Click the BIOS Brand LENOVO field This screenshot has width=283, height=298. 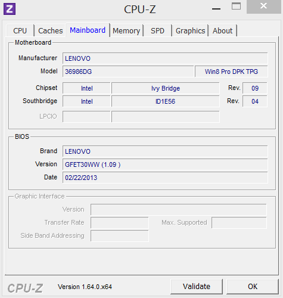tap(165, 151)
